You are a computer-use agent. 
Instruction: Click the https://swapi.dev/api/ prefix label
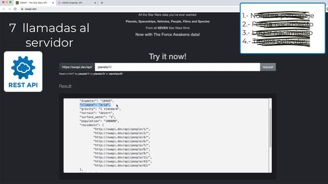77,67
